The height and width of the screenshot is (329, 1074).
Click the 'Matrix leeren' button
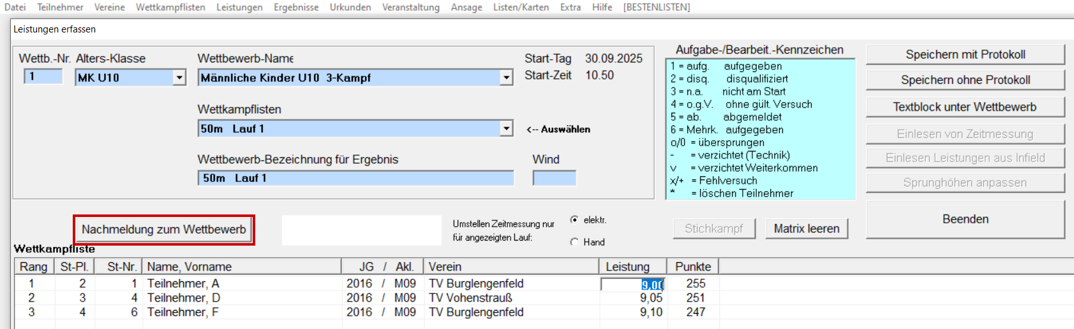[806, 228]
